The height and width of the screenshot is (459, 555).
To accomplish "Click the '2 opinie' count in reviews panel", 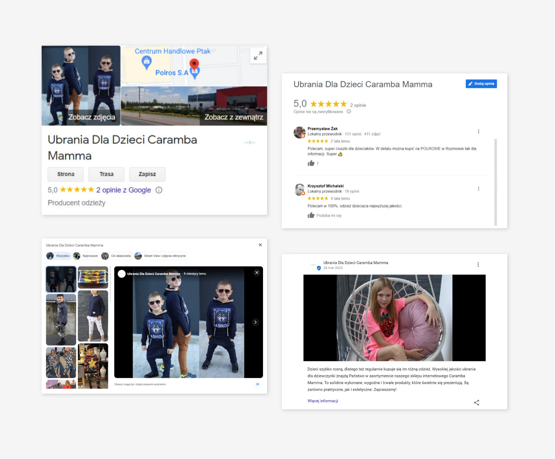I will click(x=358, y=105).
